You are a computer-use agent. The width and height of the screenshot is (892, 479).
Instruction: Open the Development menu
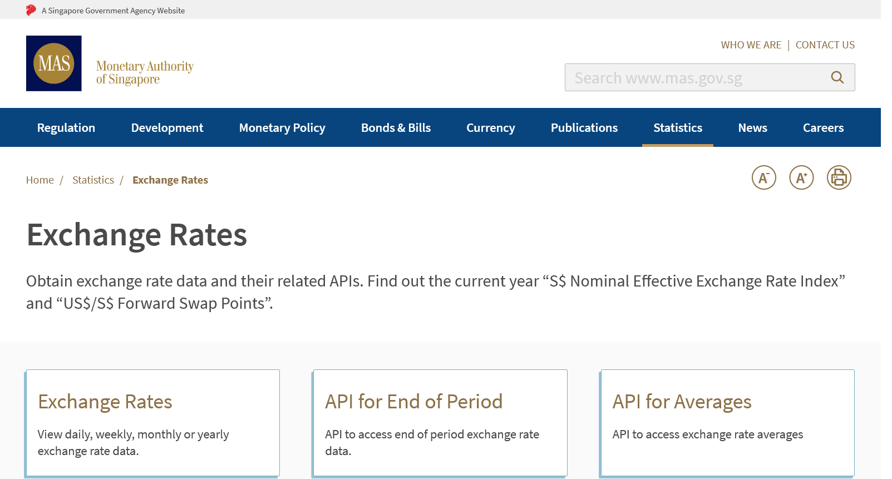point(167,128)
